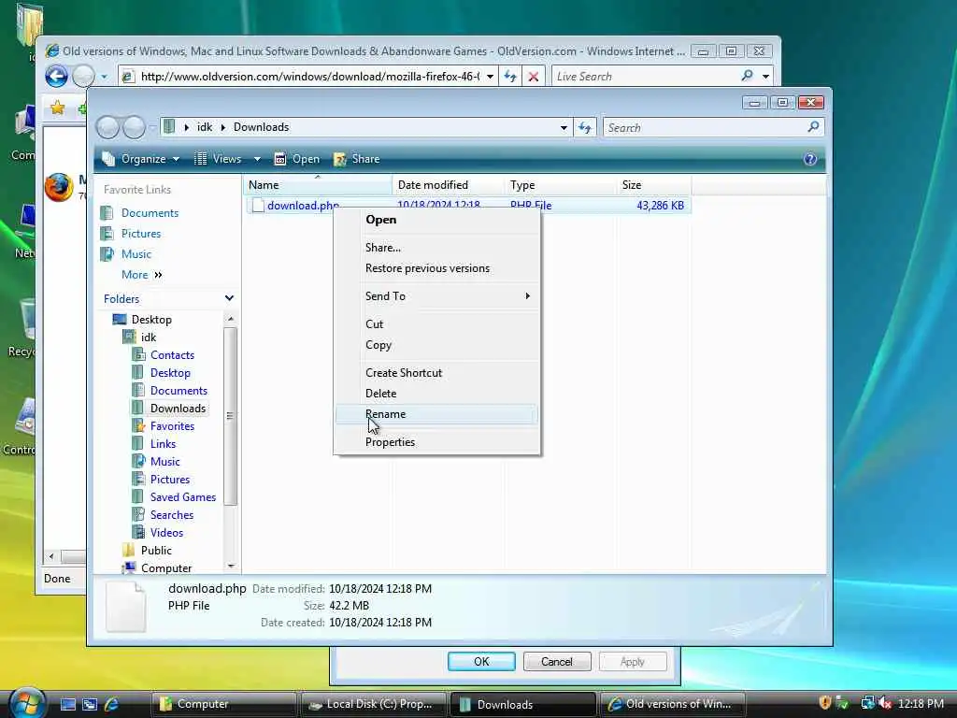The height and width of the screenshot is (718, 957).
Task: Collapse the Folders pane chevron
Action: [x=230, y=298]
